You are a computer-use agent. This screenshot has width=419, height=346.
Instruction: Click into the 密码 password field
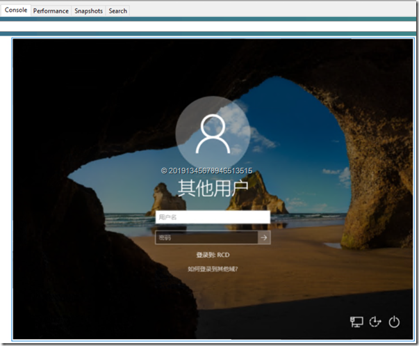point(206,237)
